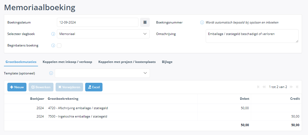308x135 pixels.
Task: Go to last page of grid
Action: 297,87
